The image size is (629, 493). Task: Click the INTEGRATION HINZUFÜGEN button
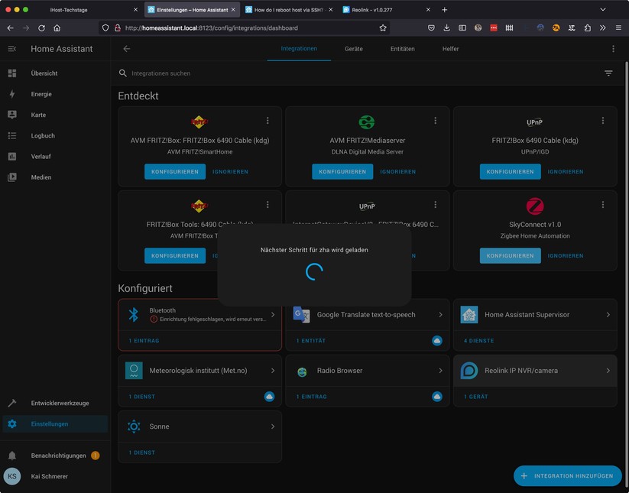click(x=567, y=475)
